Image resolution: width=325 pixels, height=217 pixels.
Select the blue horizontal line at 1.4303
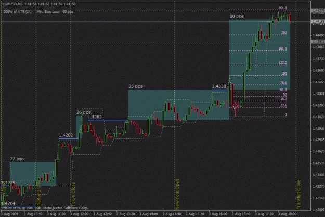(x=108, y=120)
